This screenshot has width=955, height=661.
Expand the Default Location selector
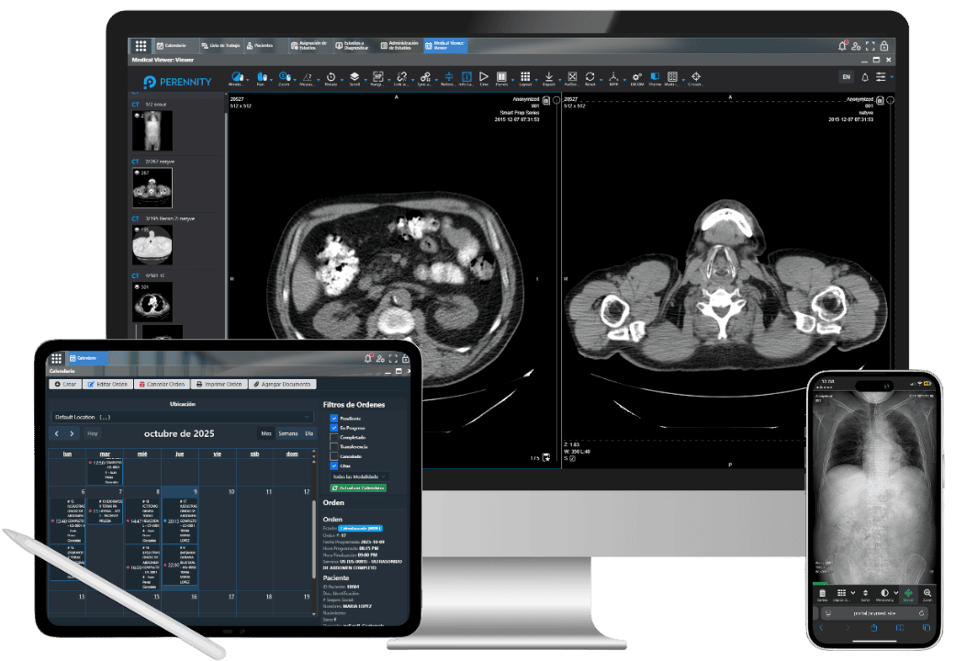pyautogui.click(x=184, y=417)
